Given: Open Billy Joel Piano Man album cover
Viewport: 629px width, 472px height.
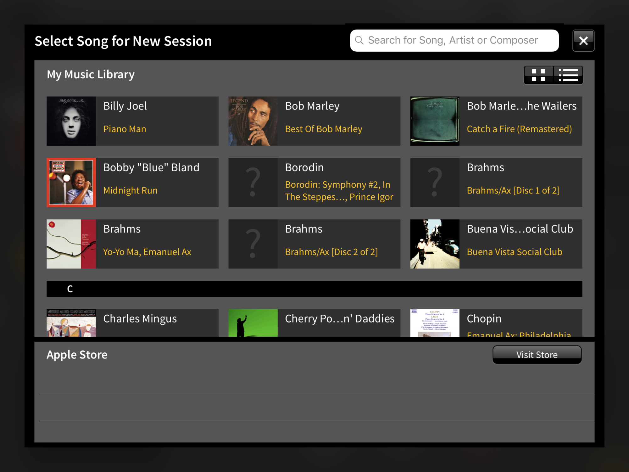Looking at the screenshot, I should pos(71,121).
